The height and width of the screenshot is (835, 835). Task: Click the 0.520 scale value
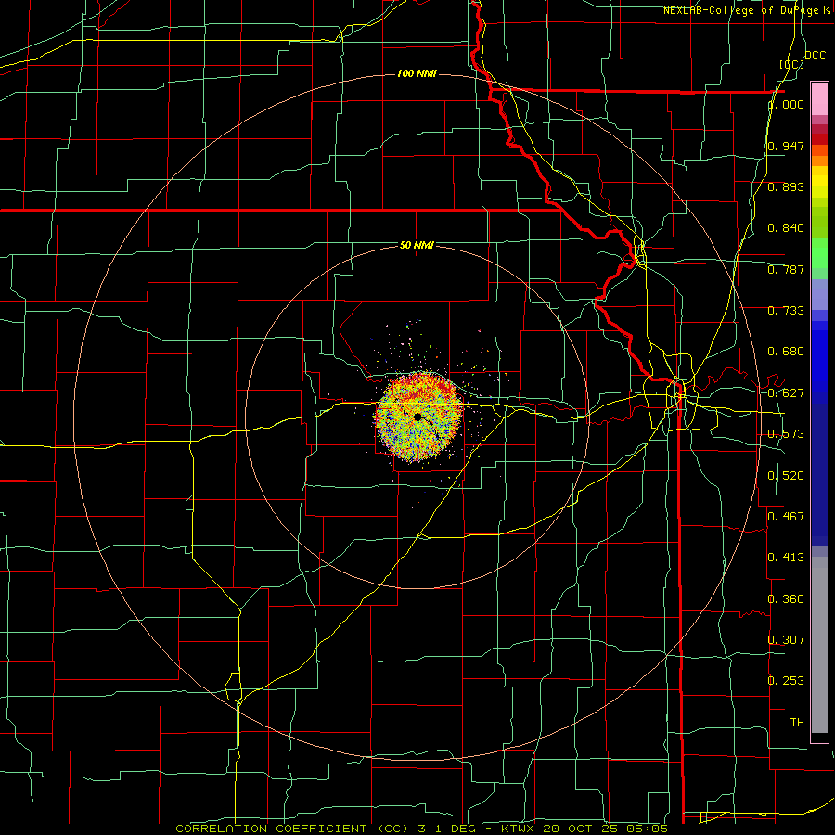[x=786, y=476]
